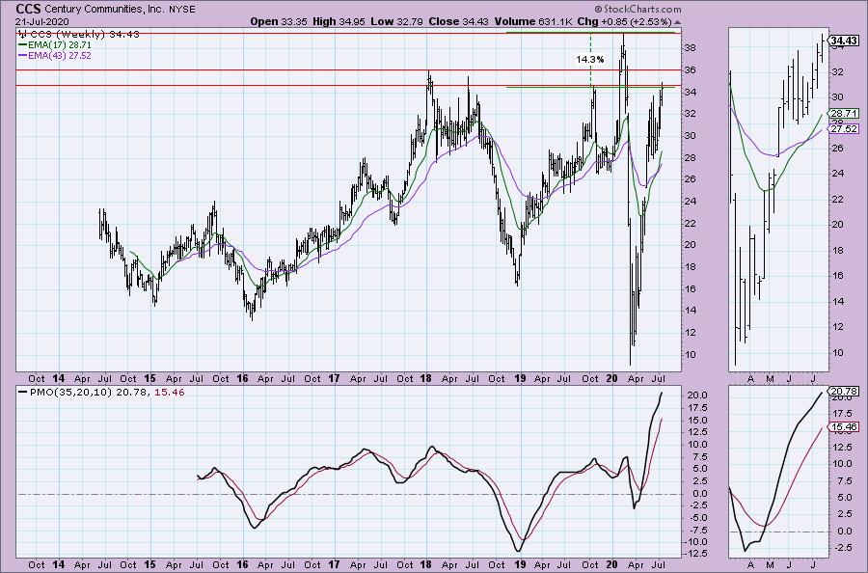Click the Chg +0.85 (+2.53%) value
This screenshot has height=573, width=868.
tap(624, 21)
